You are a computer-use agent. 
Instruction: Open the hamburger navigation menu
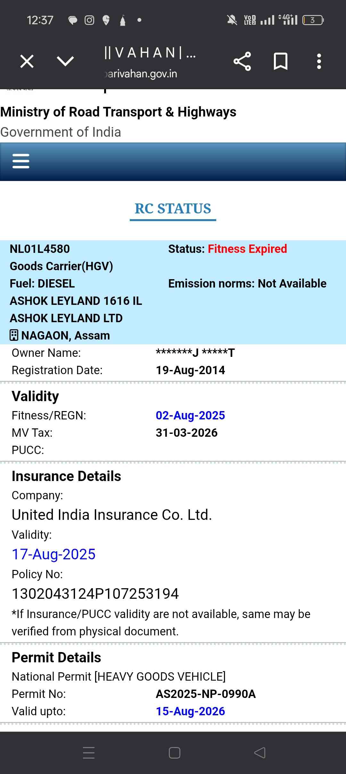click(21, 161)
